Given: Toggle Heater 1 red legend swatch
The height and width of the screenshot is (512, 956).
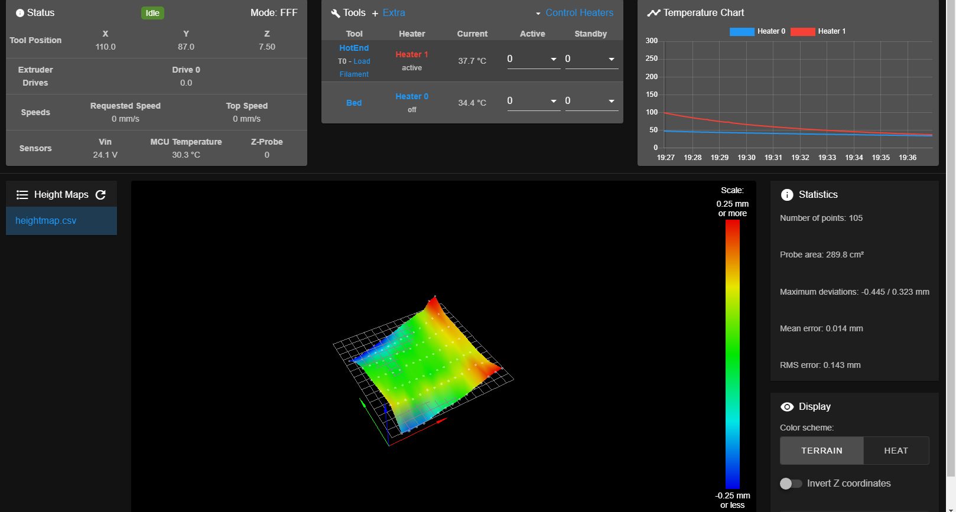Looking at the screenshot, I should [x=803, y=32].
